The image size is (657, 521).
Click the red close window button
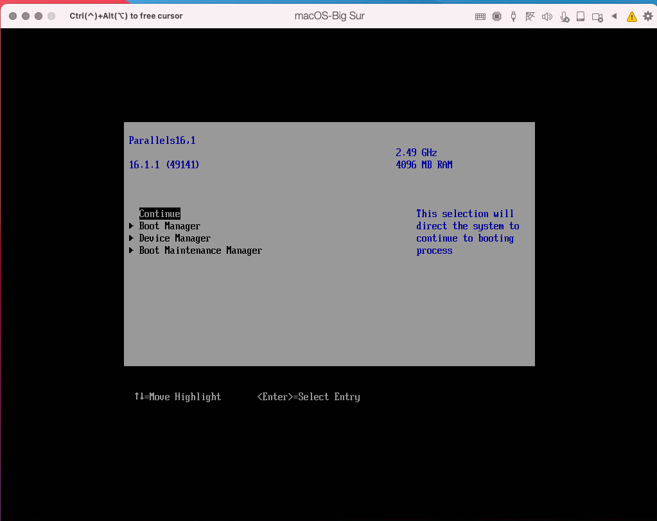[13, 16]
